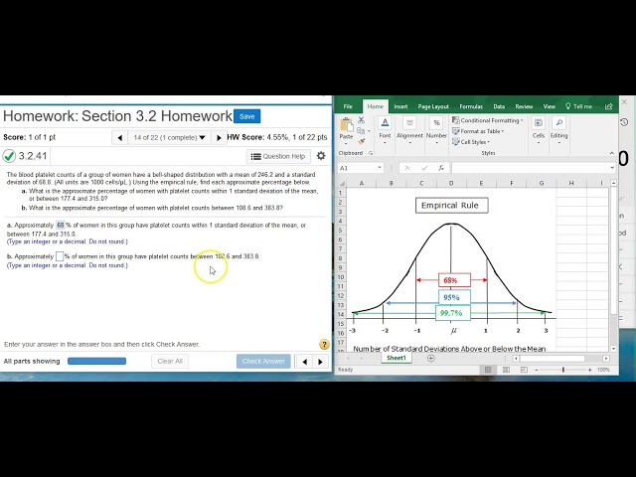
Task: Click the blue Save button
Action: click(x=247, y=116)
